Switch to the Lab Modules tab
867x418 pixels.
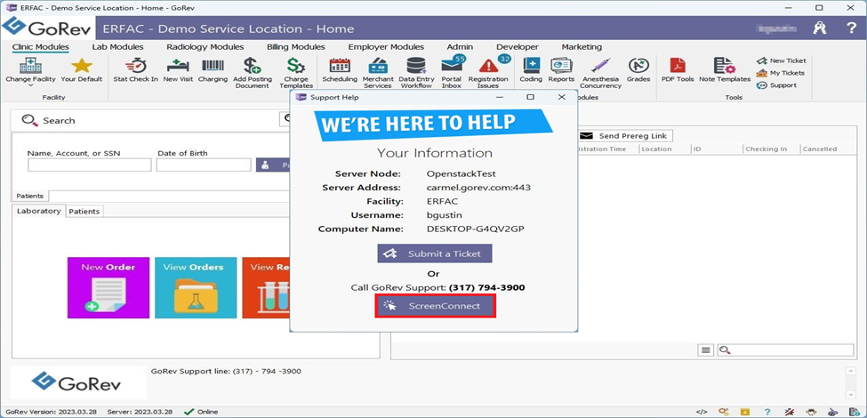click(117, 47)
